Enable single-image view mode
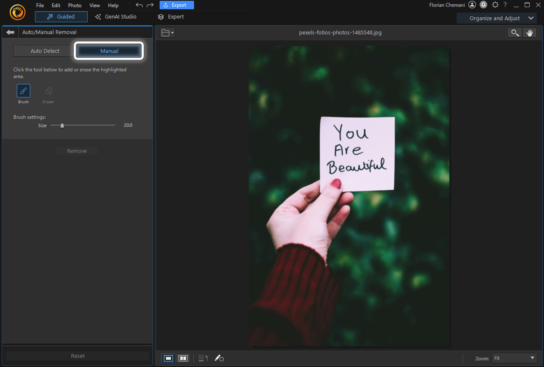This screenshot has height=367, width=544. click(168, 358)
